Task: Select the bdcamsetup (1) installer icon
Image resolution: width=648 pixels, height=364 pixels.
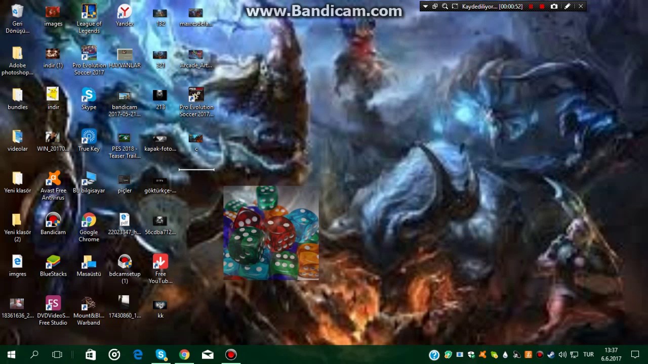Action: 125,269
